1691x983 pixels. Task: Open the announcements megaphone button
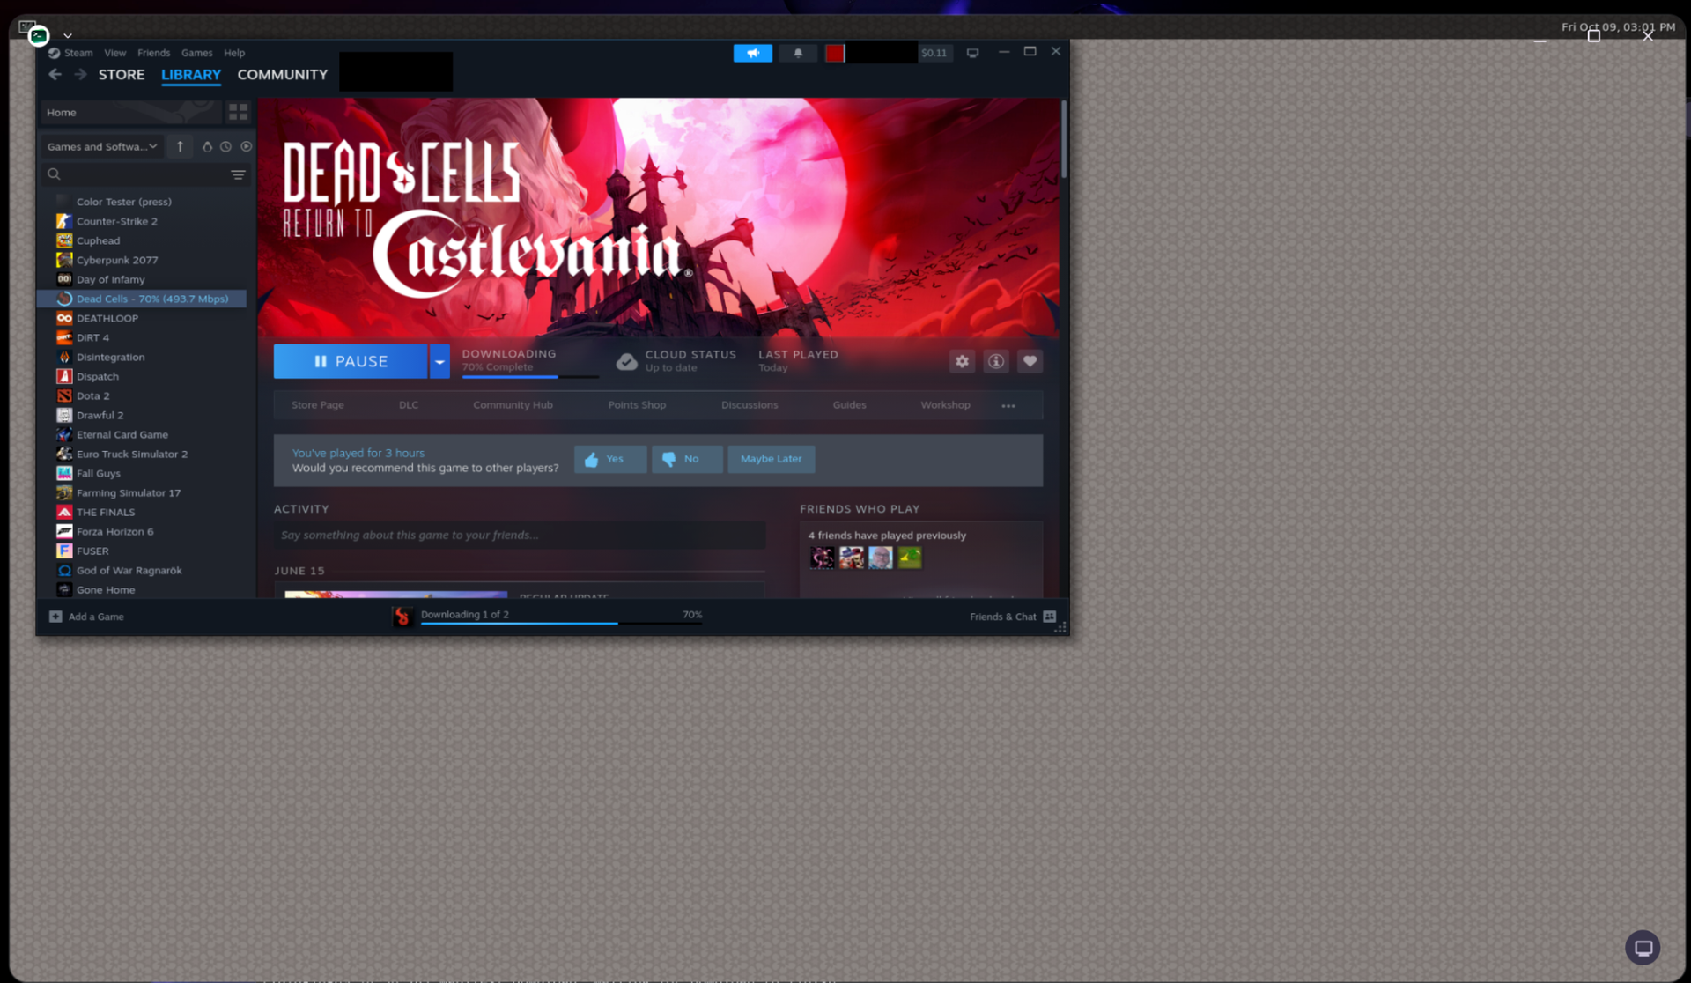[752, 53]
